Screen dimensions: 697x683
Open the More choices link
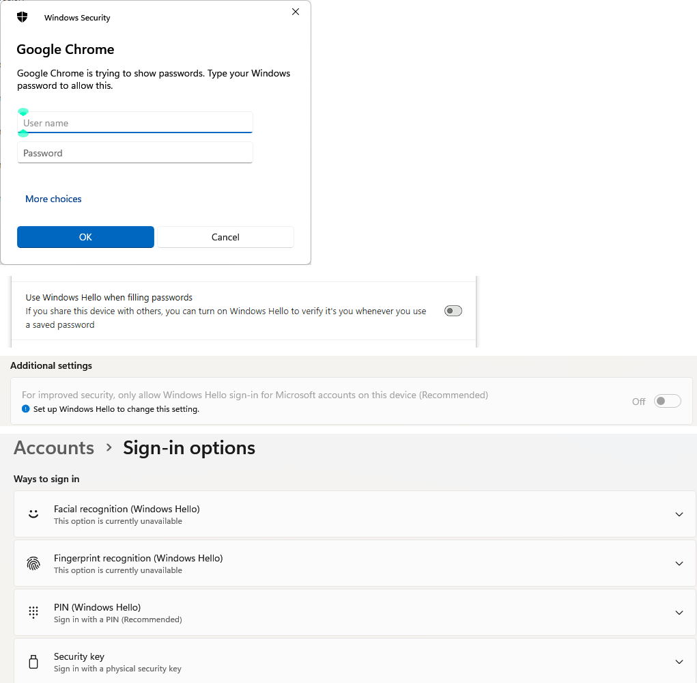[x=53, y=199]
